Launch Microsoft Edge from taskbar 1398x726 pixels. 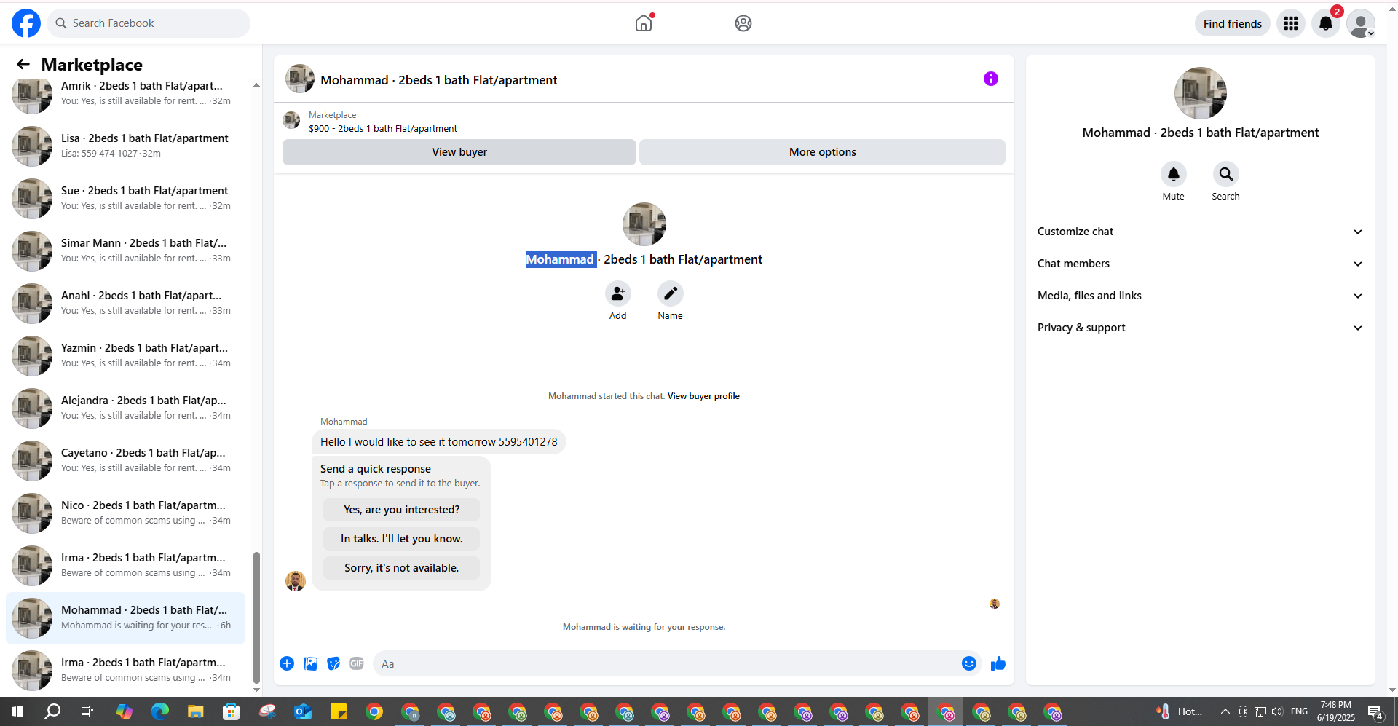[160, 711]
